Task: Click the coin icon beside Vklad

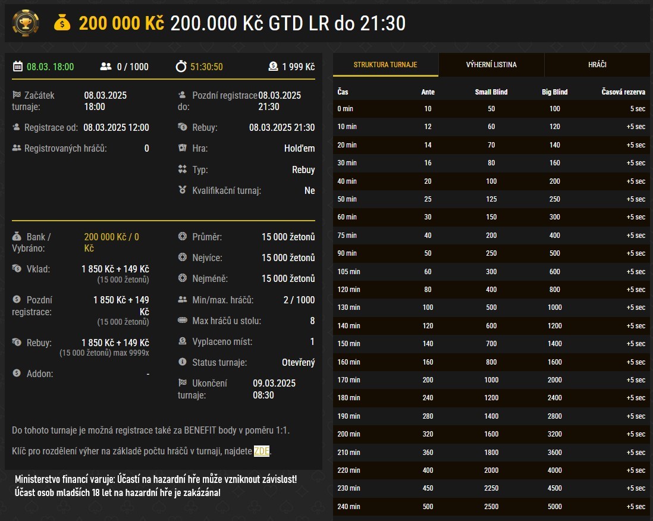Action: pos(17,268)
